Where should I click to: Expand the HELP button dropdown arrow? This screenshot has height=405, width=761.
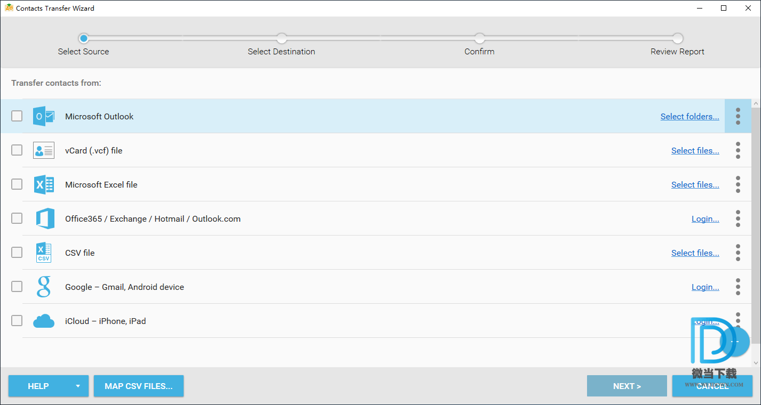click(x=78, y=386)
